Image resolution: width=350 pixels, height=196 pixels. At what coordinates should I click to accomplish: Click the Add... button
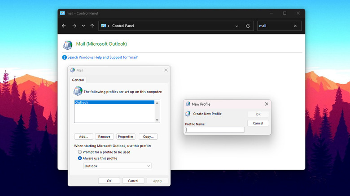pyautogui.click(x=83, y=136)
